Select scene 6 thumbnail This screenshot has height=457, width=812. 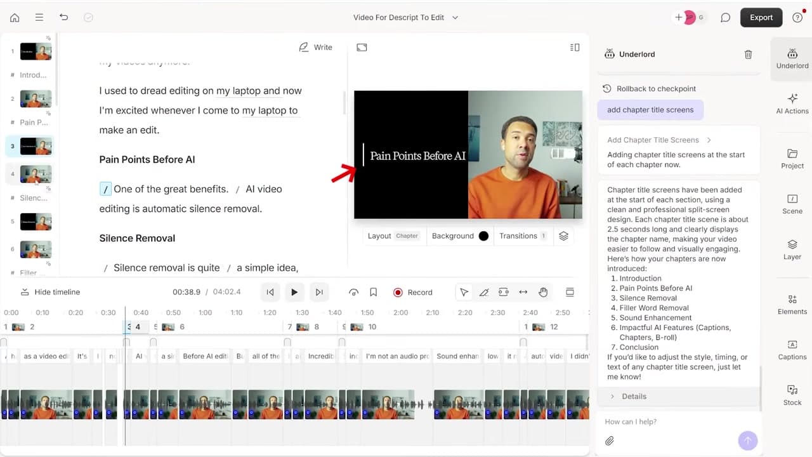click(36, 249)
